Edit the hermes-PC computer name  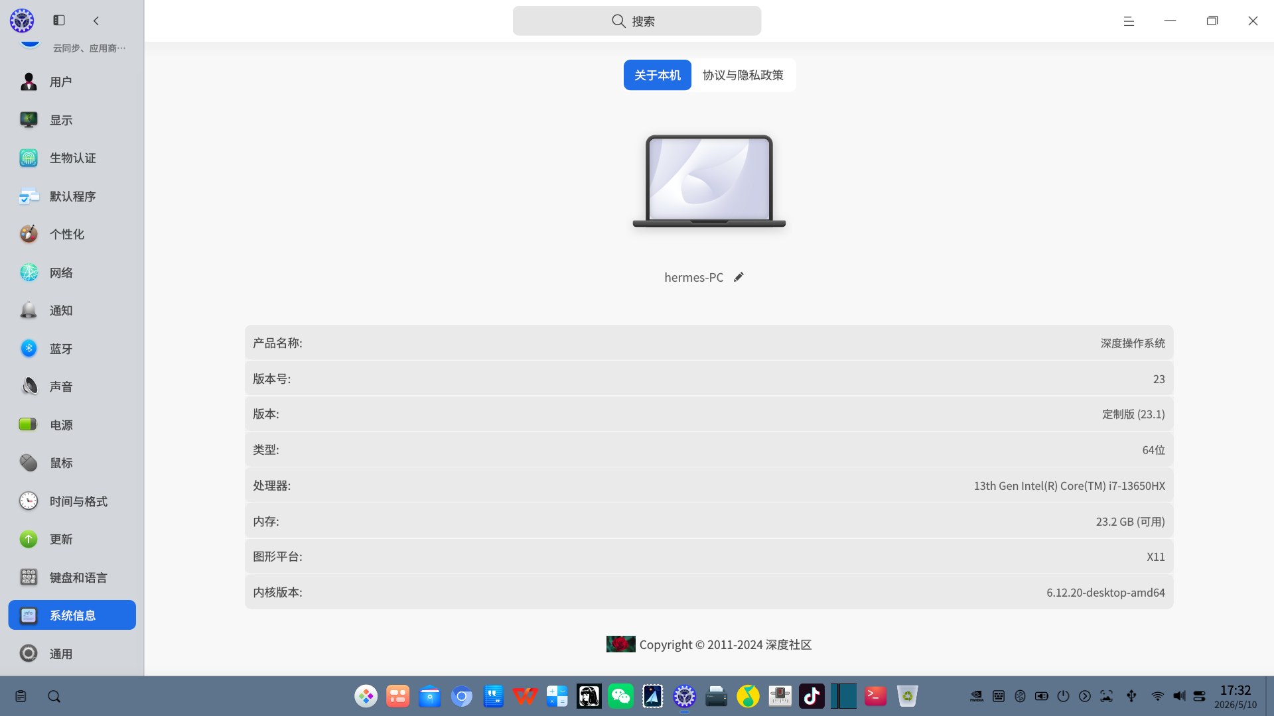pos(739,277)
